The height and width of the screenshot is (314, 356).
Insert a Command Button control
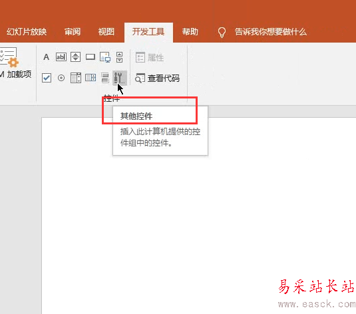[x=90, y=57]
